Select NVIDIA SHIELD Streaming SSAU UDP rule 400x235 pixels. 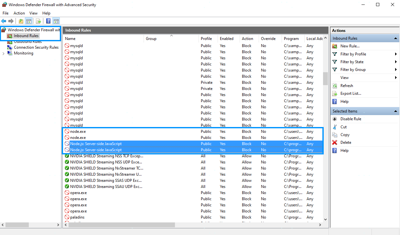point(193,187)
